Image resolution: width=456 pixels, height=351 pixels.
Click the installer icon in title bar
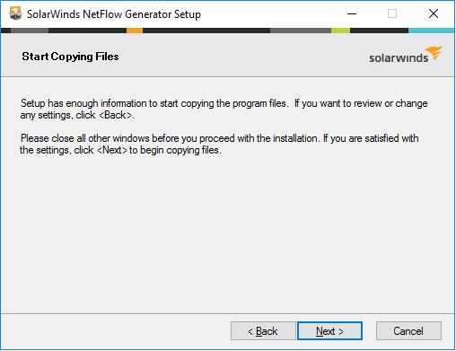(x=15, y=13)
